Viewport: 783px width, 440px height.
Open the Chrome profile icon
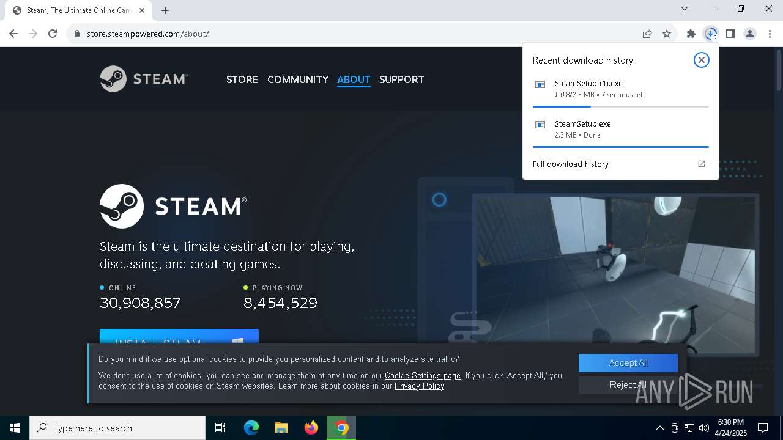(750, 34)
